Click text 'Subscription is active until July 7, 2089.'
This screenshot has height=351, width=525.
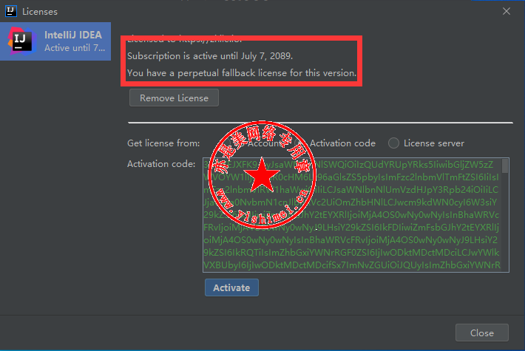[x=210, y=56]
